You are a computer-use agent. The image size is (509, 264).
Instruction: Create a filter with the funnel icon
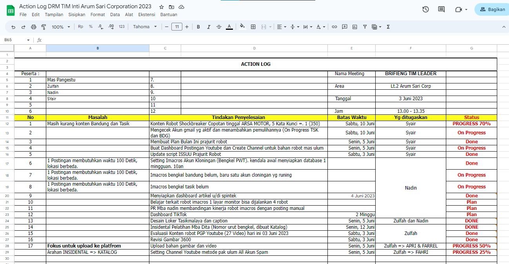(x=365, y=27)
